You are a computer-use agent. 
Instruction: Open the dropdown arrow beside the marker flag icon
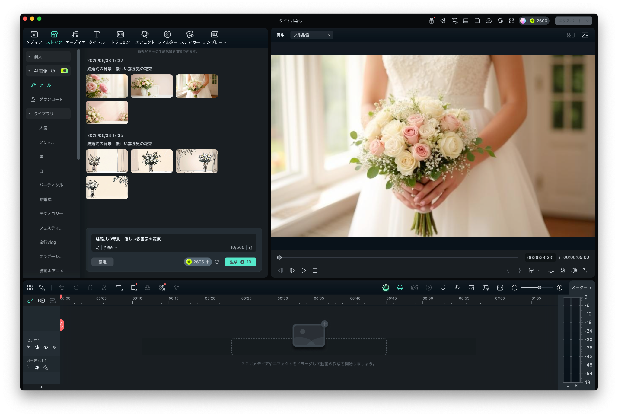[x=539, y=270]
